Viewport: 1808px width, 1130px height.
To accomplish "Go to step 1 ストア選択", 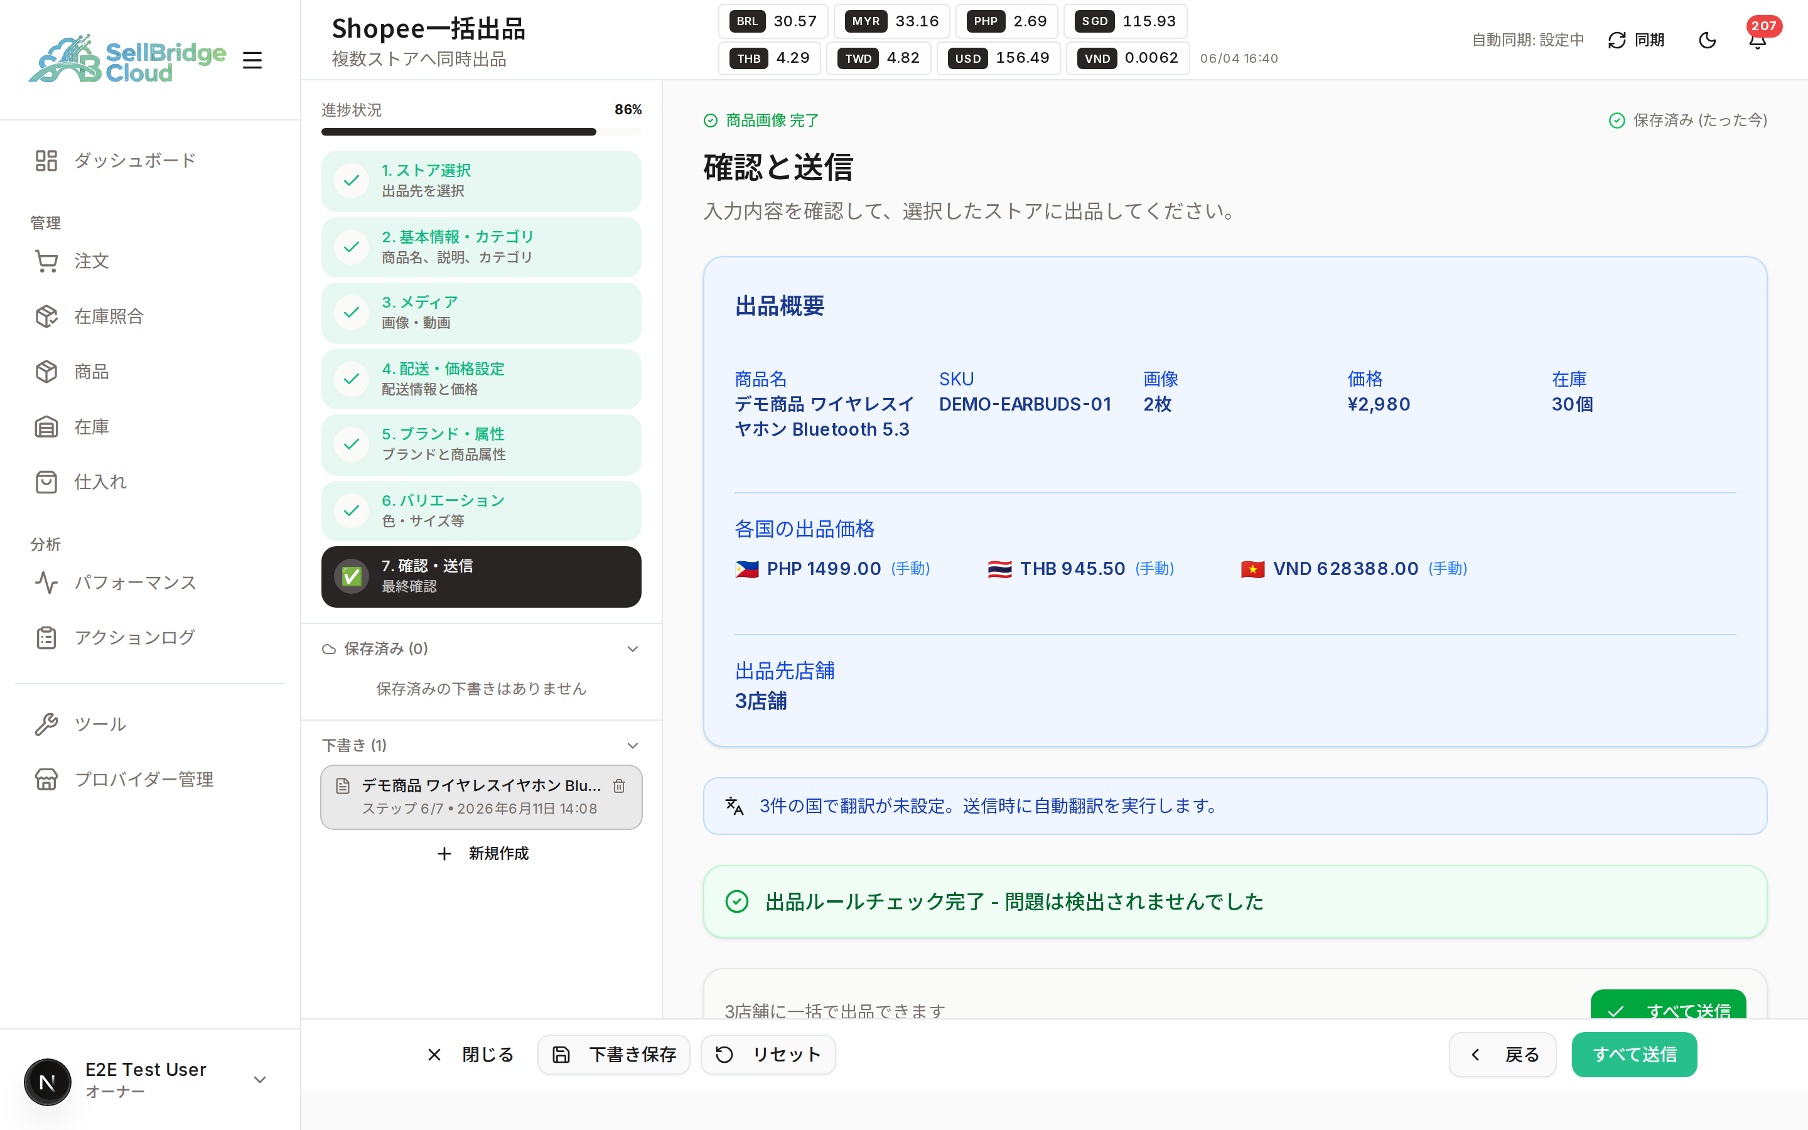I will click(x=481, y=181).
